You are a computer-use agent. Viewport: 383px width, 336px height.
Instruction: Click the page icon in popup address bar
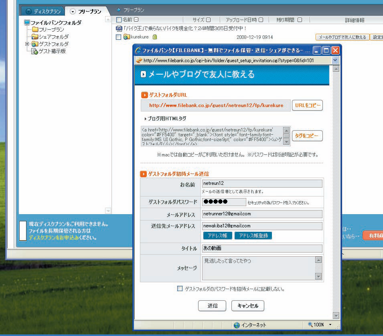139,60
